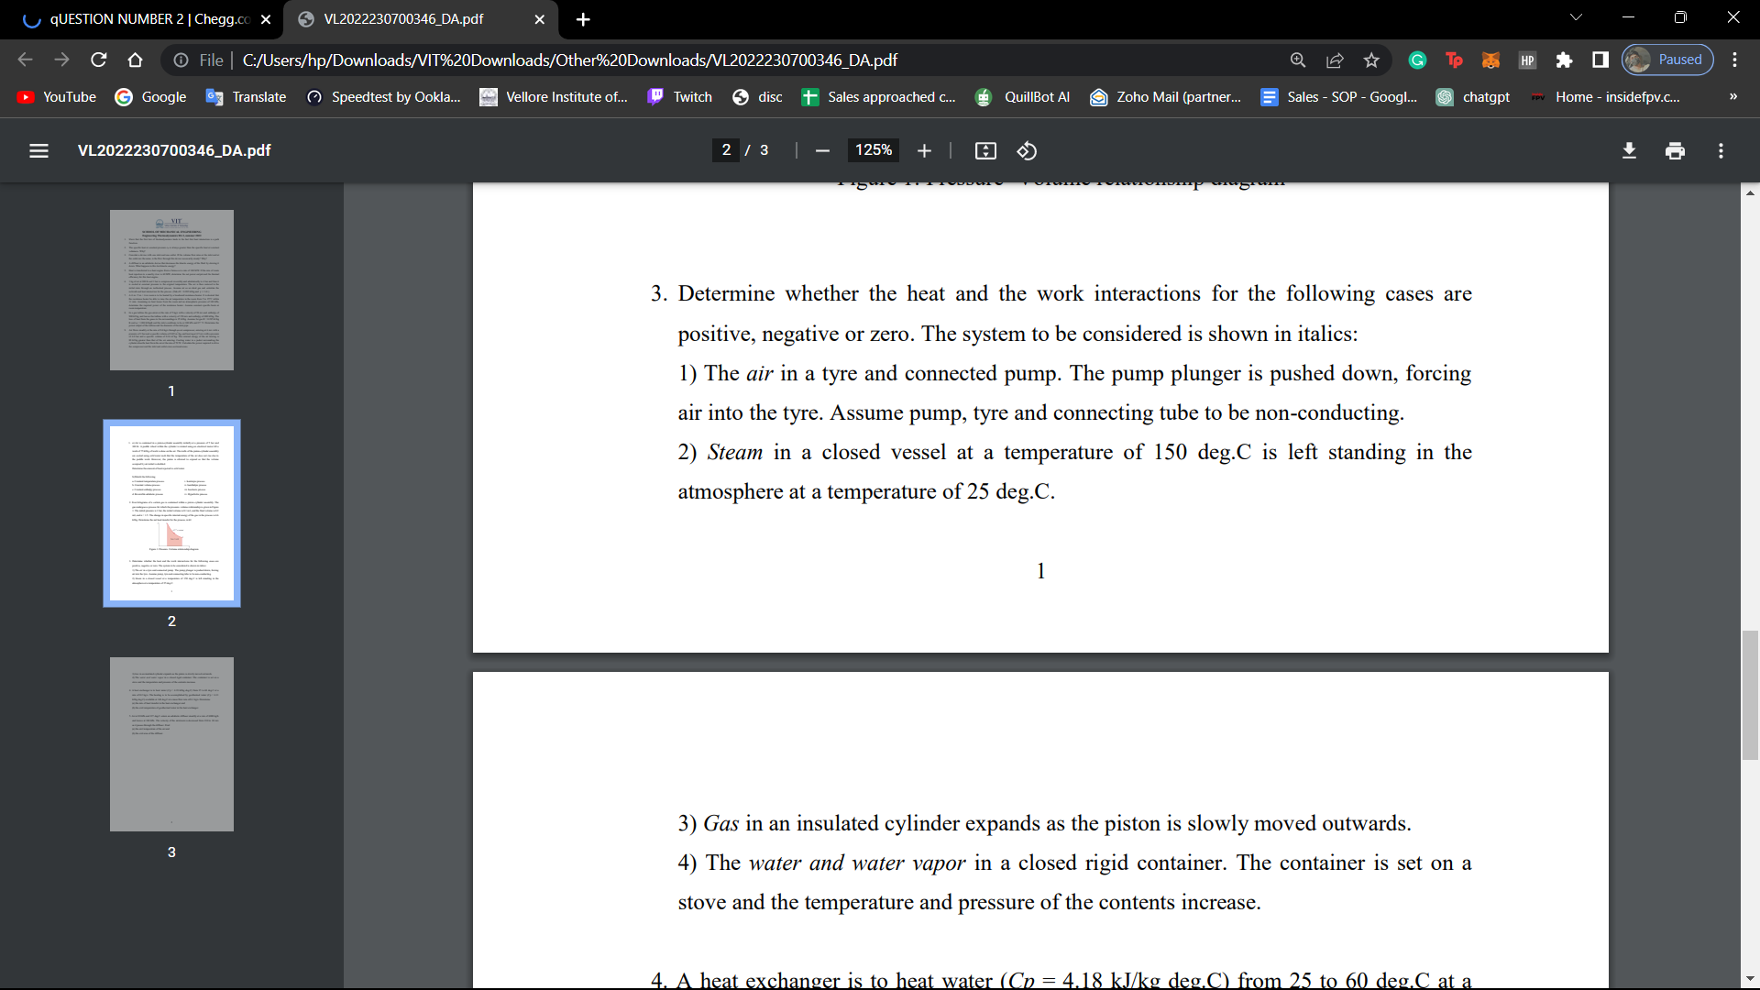Rotate the PDF counterclockwise
The width and height of the screenshot is (1760, 990).
click(x=1027, y=150)
